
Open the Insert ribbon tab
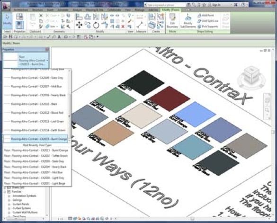pos(50,10)
